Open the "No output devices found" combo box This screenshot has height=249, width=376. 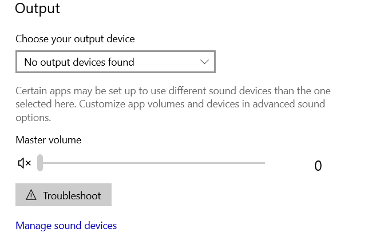click(x=115, y=62)
